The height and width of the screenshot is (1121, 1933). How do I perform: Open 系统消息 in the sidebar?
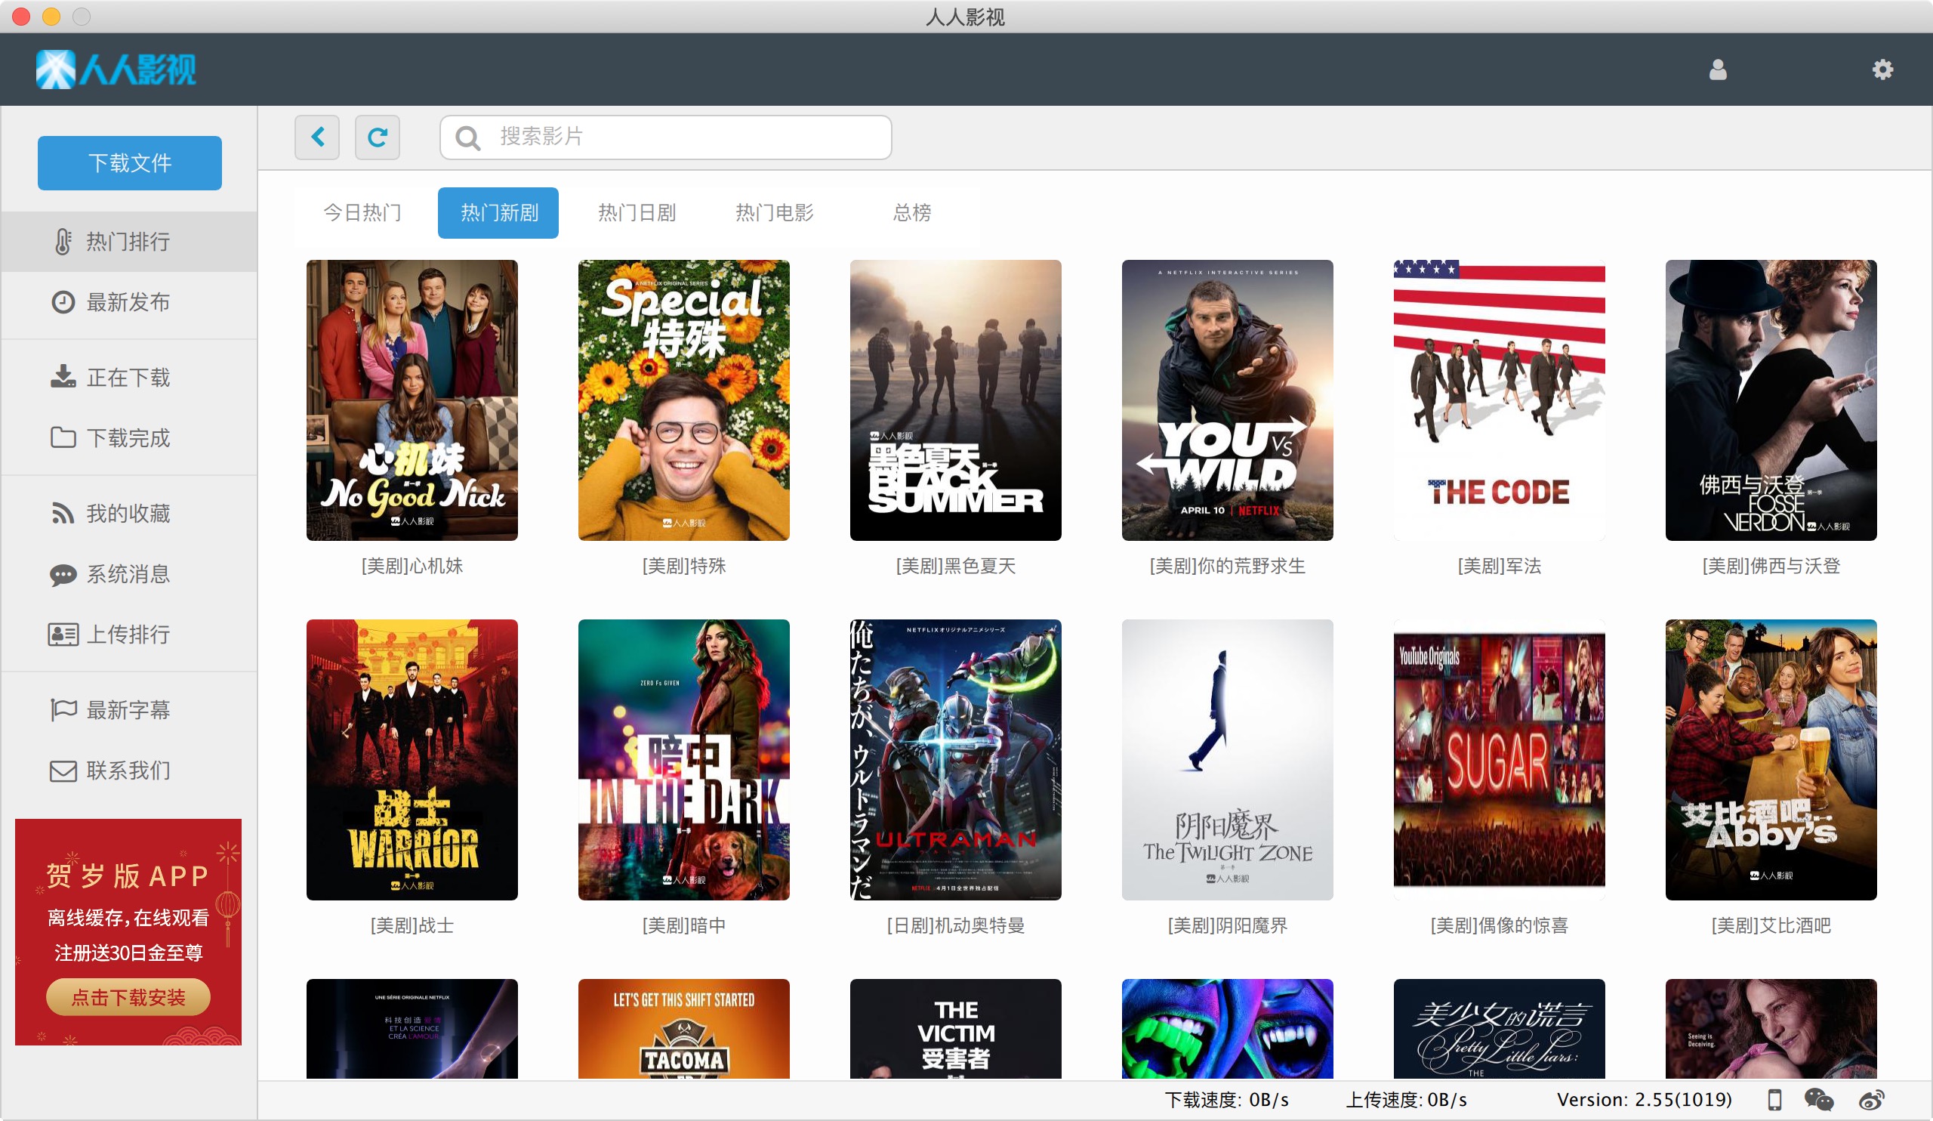point(129,575)
